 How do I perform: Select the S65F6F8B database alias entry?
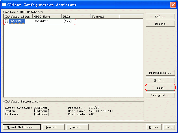[x=16, y=21]
